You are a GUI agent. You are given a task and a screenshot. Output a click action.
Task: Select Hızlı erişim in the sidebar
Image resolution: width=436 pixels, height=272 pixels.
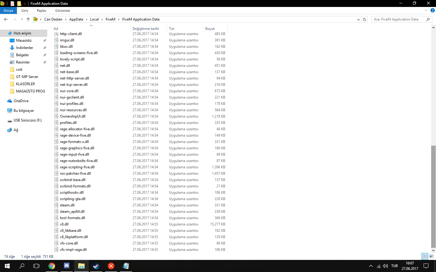pos(22,33)
